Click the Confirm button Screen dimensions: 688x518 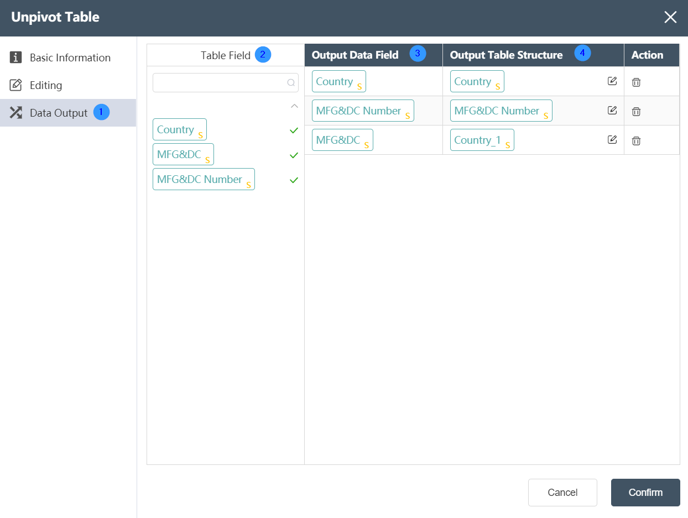pos(645,493)
